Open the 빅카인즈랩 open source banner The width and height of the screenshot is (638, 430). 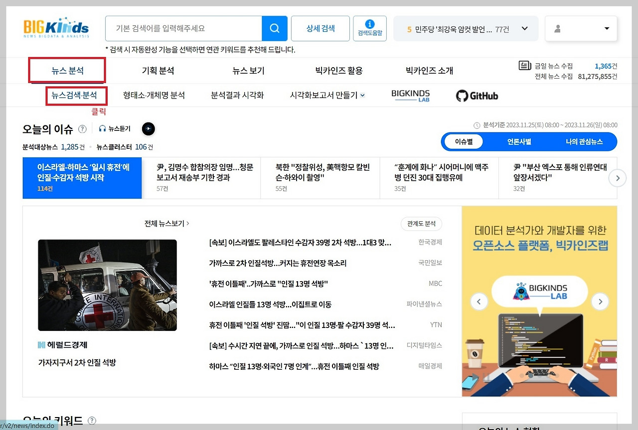point(539,301)
